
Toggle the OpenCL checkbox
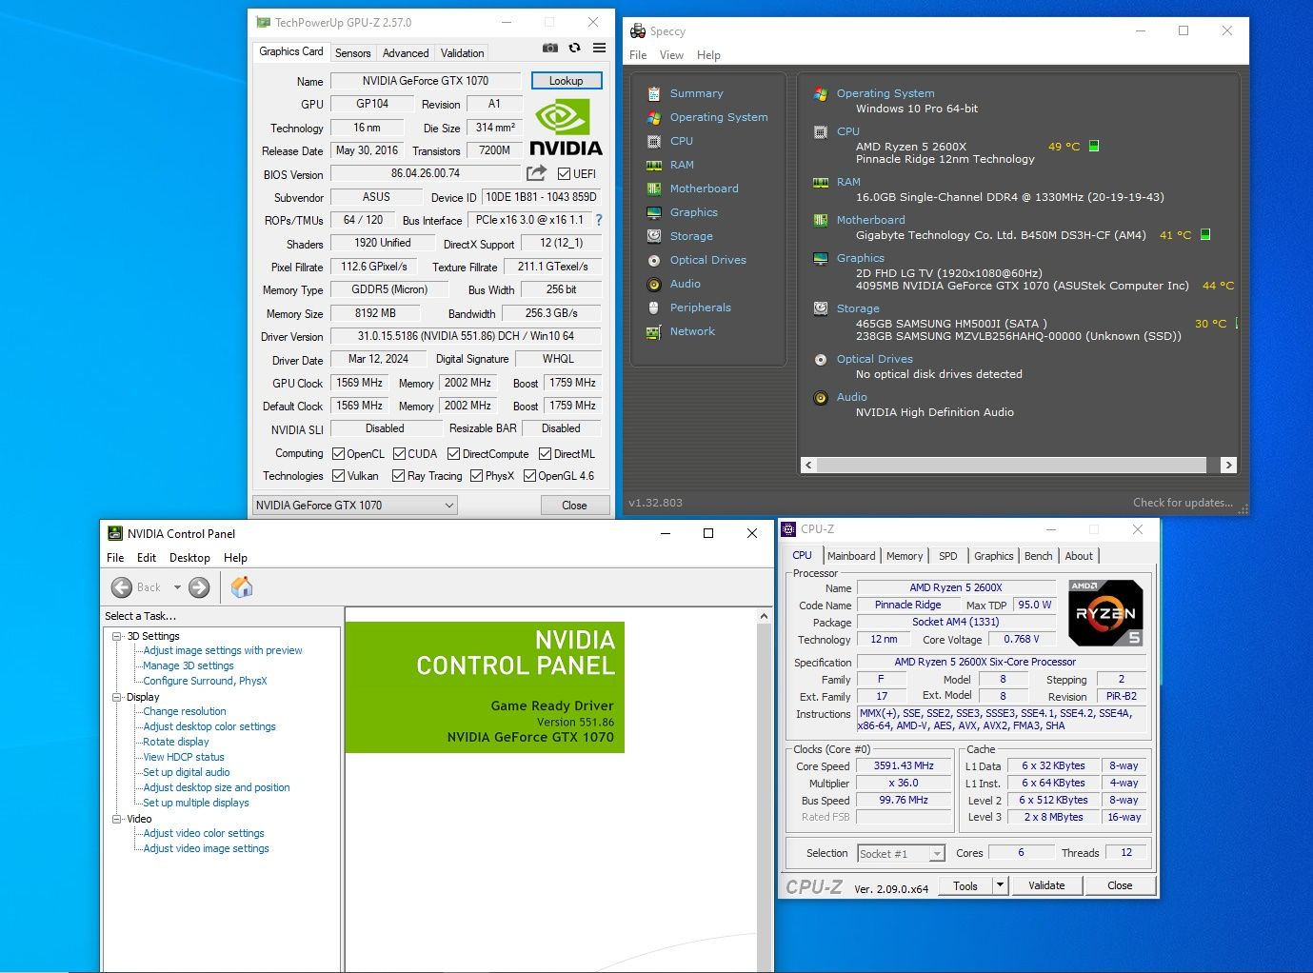(338, 453)
